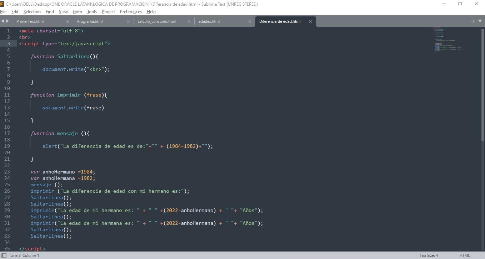This screenshot has height=259, width=485.
Task: Close the Programa.html tab
Action: [x=128, y=21]
